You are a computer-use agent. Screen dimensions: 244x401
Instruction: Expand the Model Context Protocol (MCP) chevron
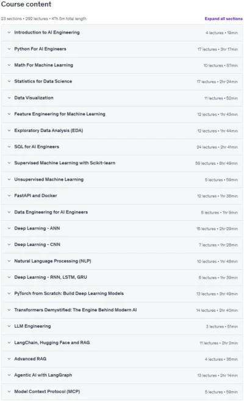9,391
